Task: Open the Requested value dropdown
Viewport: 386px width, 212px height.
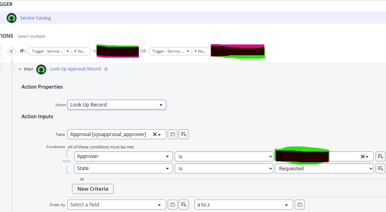Action: (324, 168)
